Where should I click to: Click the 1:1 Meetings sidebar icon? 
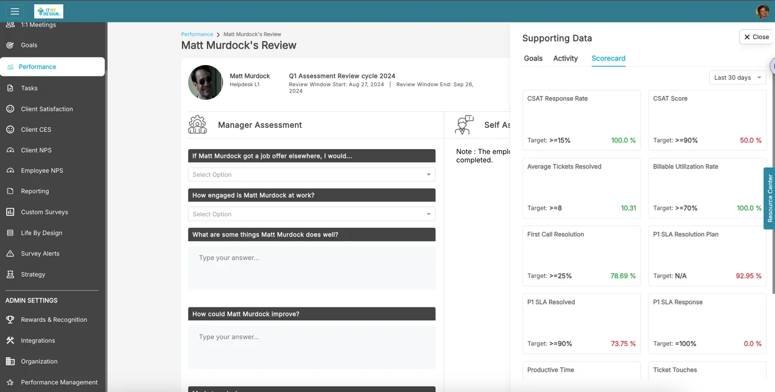tap(10, 24)
